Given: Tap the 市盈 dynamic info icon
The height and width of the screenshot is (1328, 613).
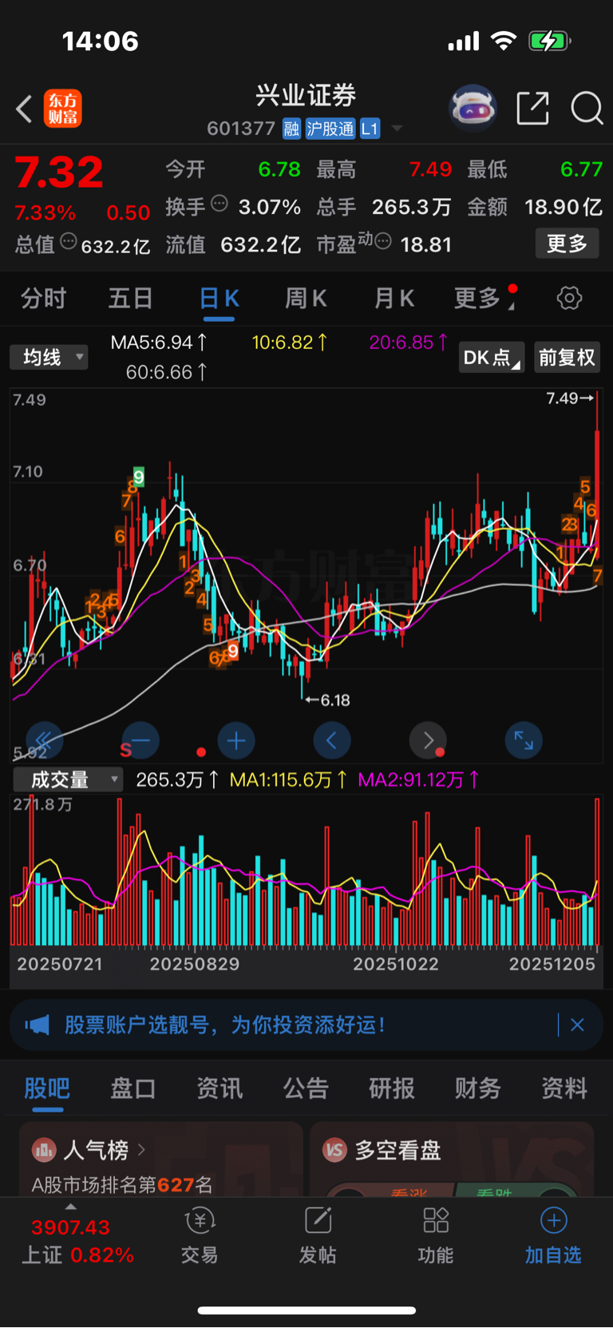Looking at the screenshot, I should pos(383,240).
